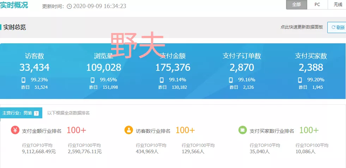
Task: Select the 全部 tab
Action: tap(296, 5)
